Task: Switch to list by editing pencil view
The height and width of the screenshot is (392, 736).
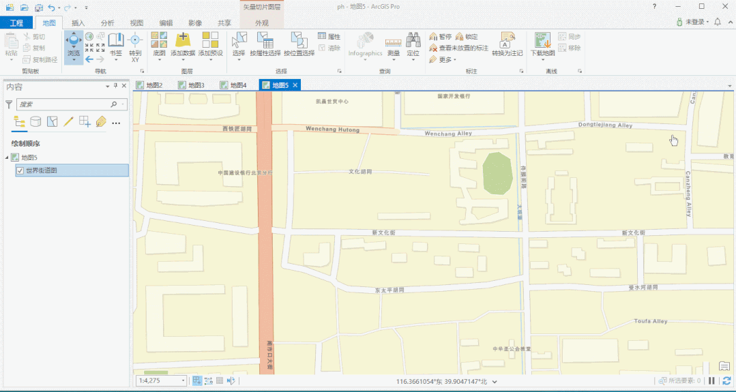Action: [68, 122]
